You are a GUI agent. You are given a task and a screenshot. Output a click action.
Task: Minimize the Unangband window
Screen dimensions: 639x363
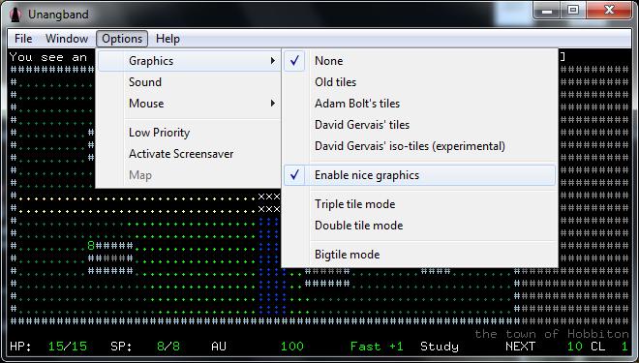pyautogui.click(x=547, y=11)
